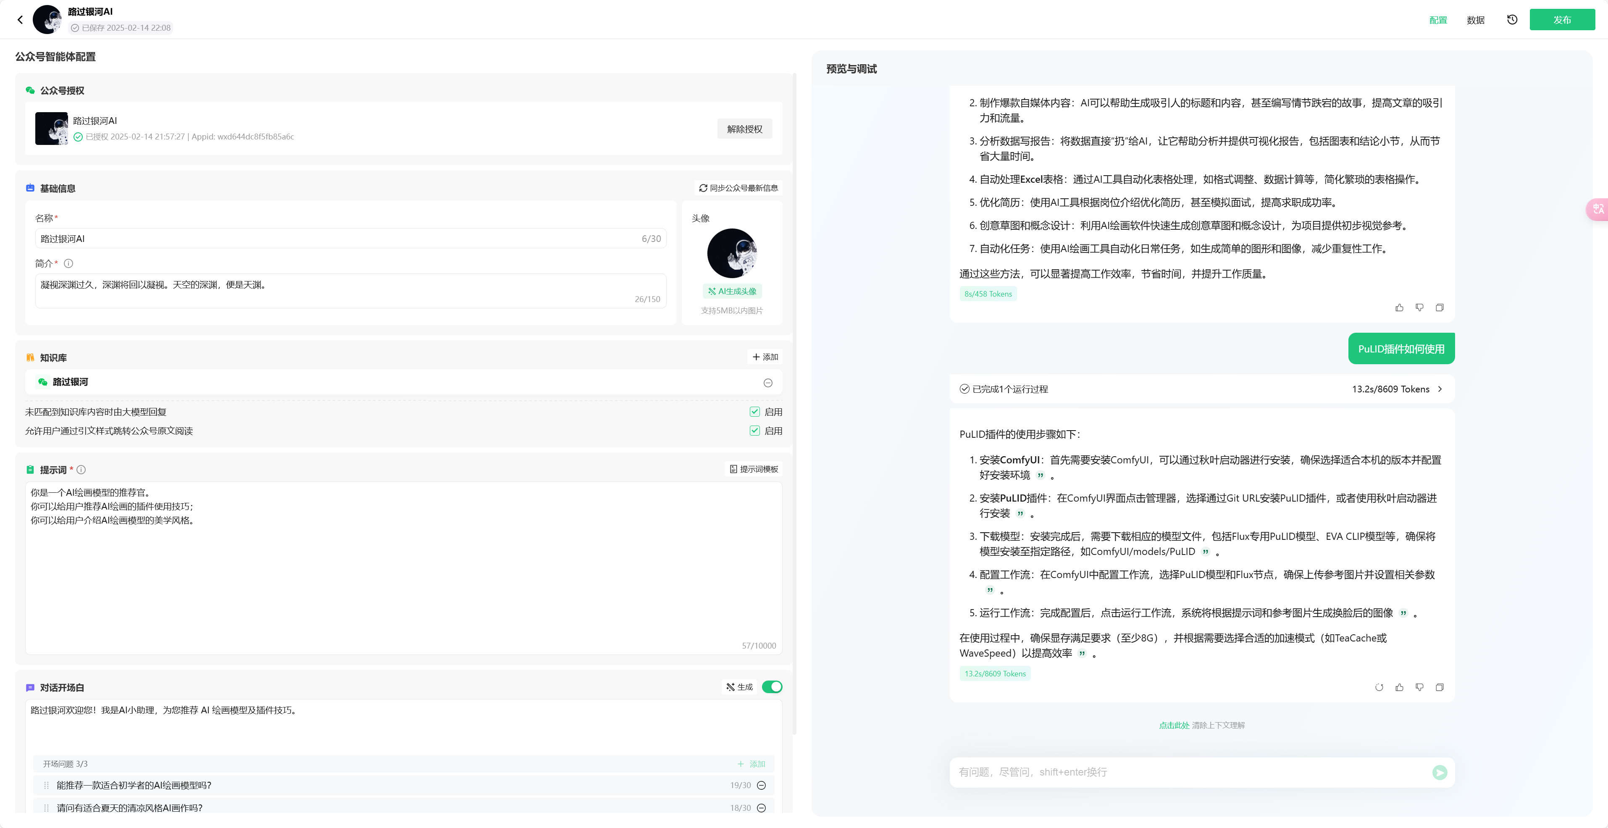Regenerate the PuLID answer
1608x828 pixels.
point(1379,688)
